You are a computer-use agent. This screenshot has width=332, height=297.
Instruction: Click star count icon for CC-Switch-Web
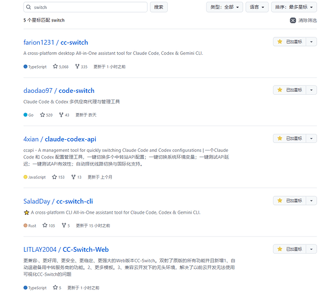pyautogui.click(x=55, y=287)
